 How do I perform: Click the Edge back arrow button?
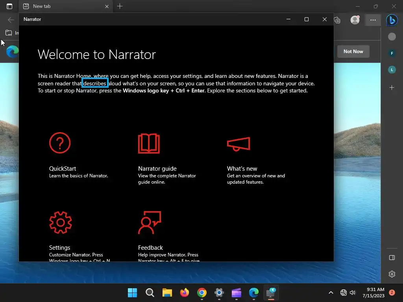tap(11, 20)
